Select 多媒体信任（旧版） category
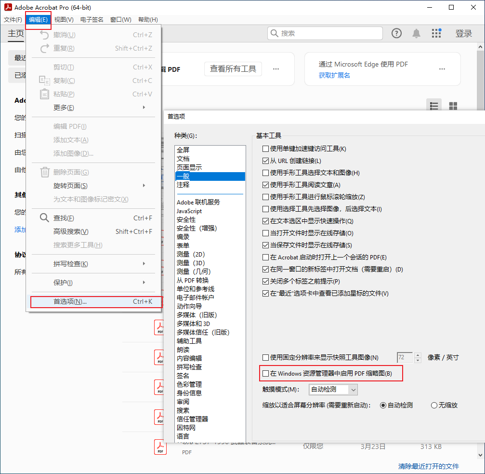This screenshot has width=485, height=474. pos(210,333)
